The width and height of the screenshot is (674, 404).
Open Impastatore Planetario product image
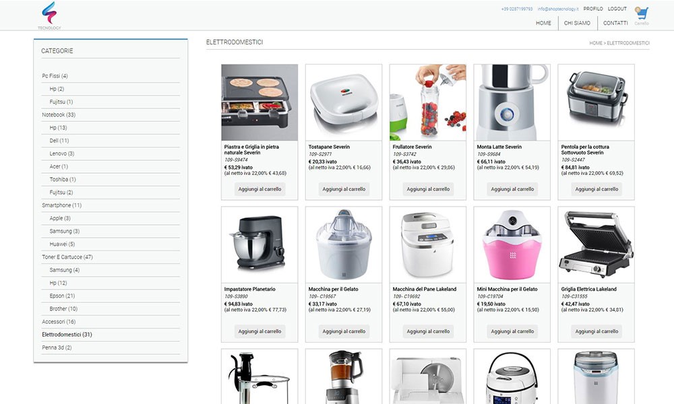click(259, 244)
